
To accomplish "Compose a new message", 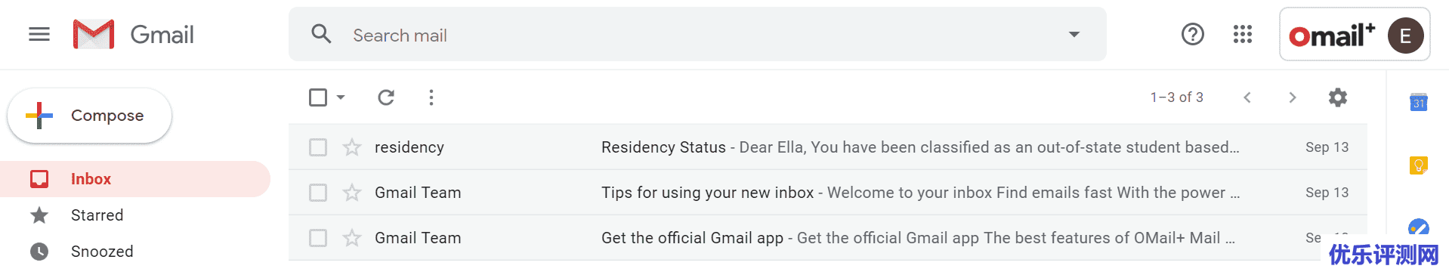I will coord(89,116).
